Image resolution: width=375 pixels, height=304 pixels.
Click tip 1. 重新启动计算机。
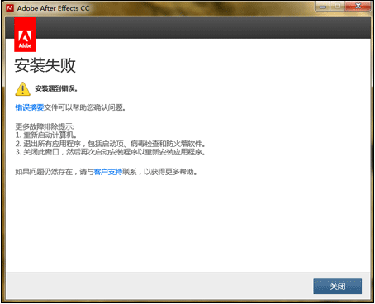[x=46, y=135]
